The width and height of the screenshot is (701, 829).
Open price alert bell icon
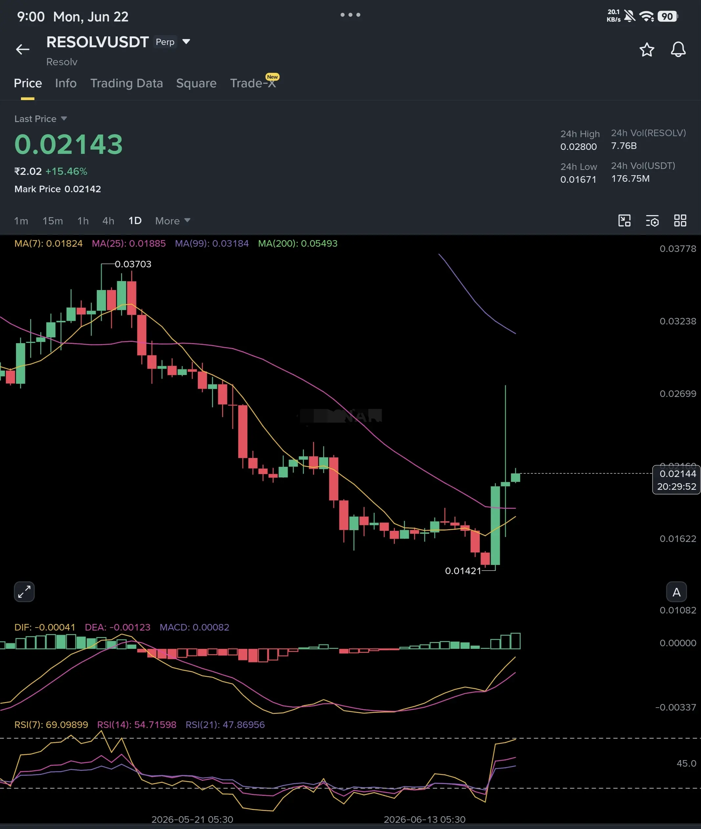tap(678, 49)
